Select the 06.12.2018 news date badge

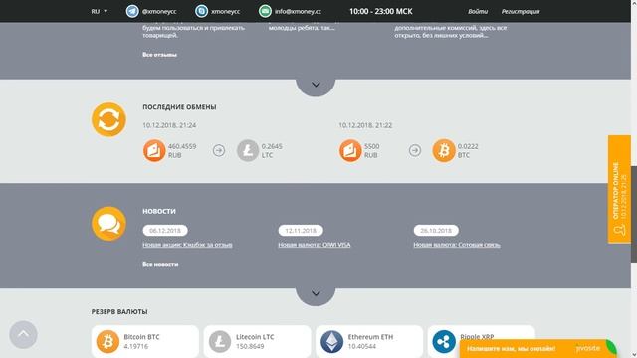[x=165, y=230]
